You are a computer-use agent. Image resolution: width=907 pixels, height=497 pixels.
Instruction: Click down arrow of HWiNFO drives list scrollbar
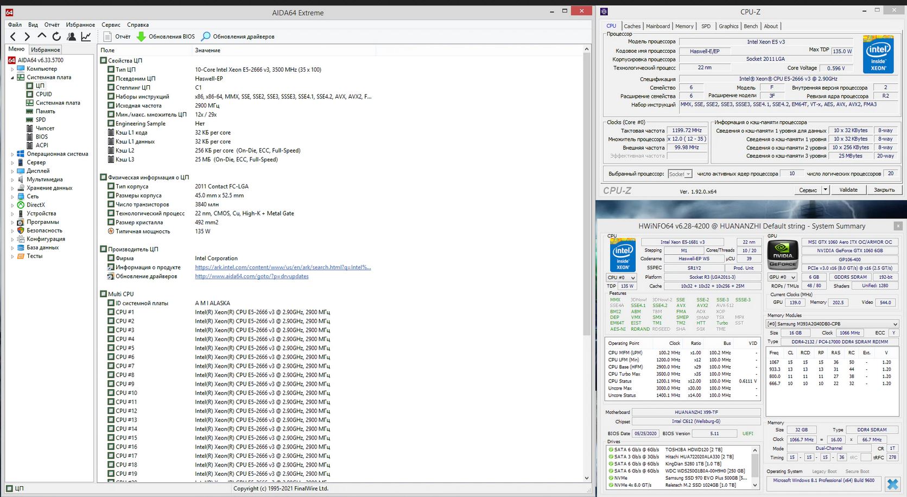click(x=754, y=485)
